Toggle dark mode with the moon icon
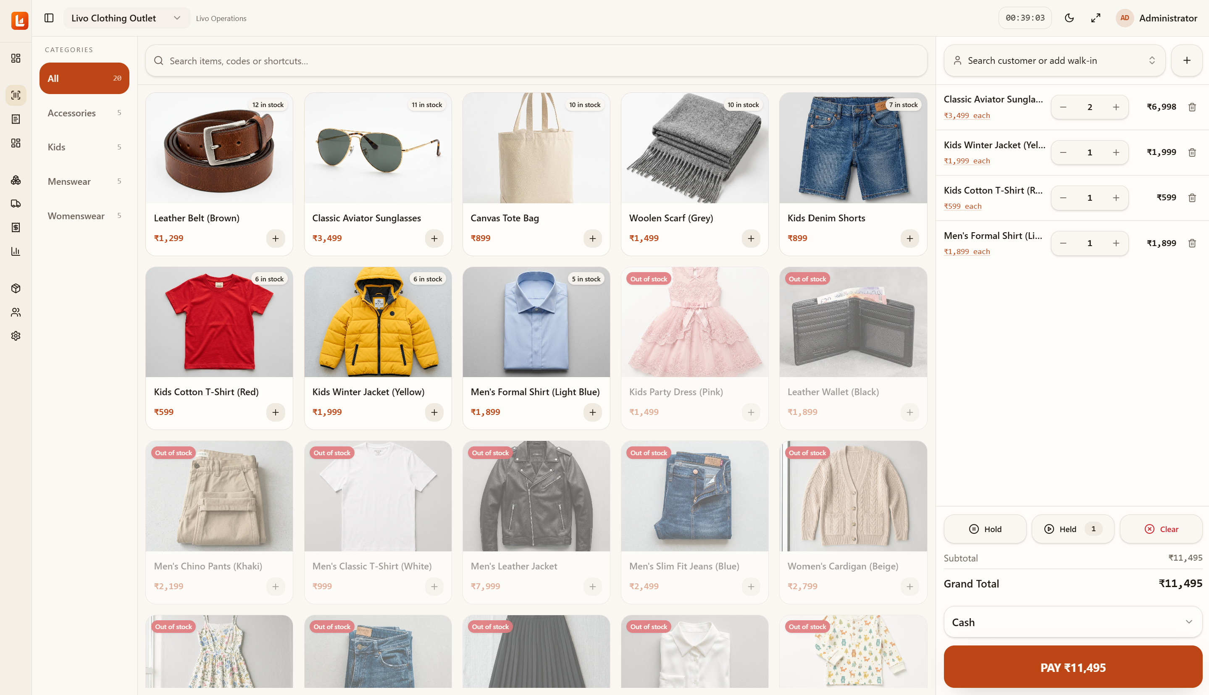 pyautogui.click(x=1069, y=18)
